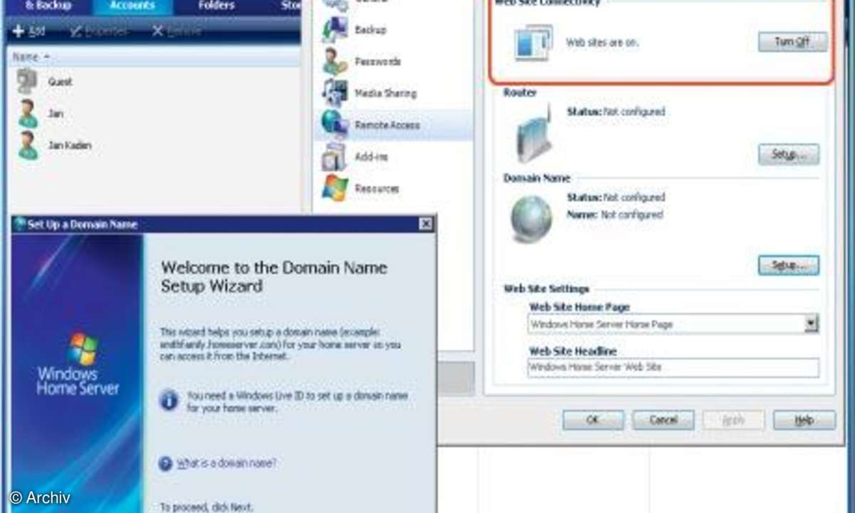855x513 pixels.
Task: Click Router Setup button
Action: tap(788, 155)
